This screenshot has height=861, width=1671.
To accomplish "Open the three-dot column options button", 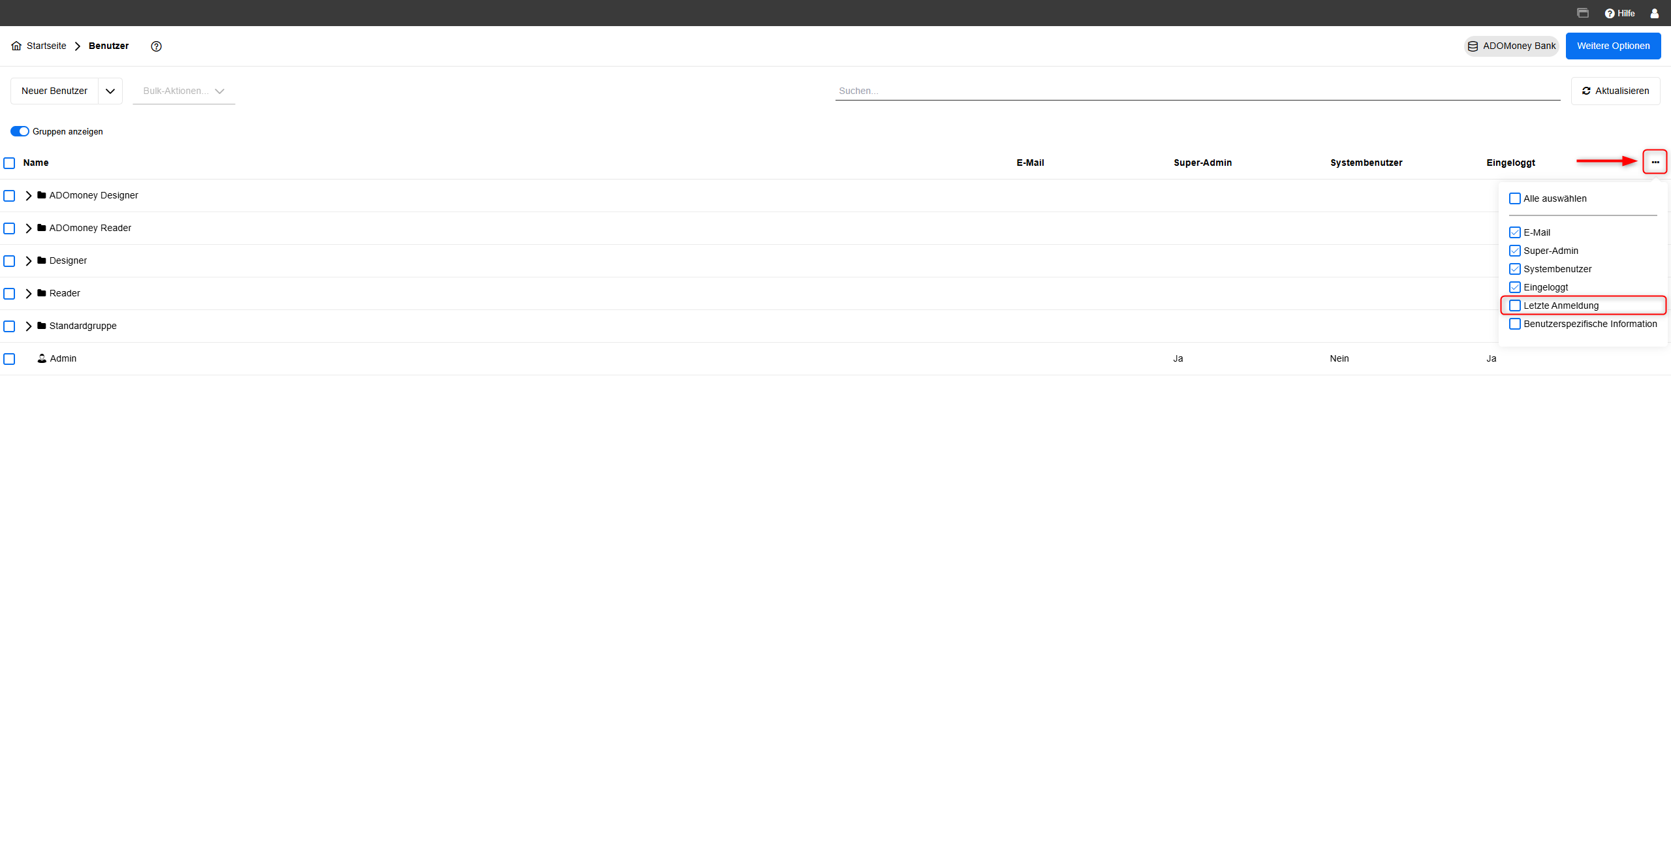I will tap(1655, 162).
